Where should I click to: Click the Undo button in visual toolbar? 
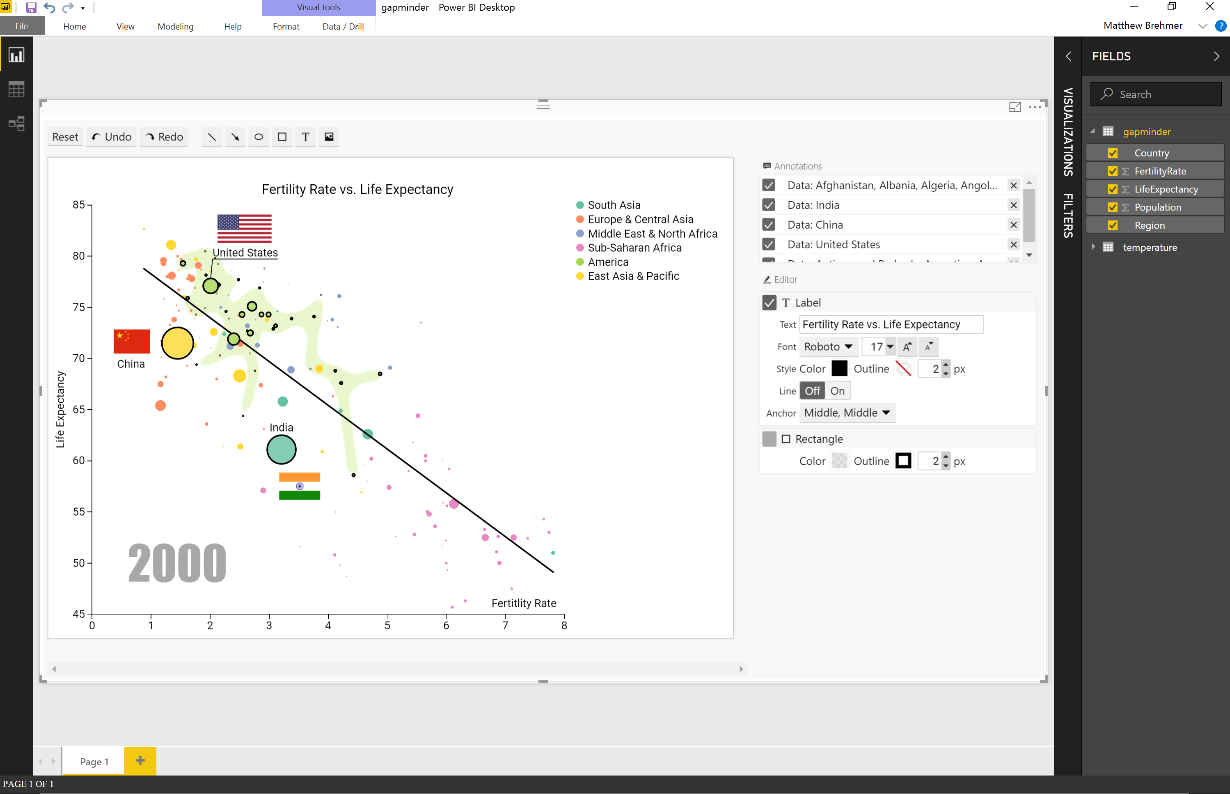click(x=111, y=137)
